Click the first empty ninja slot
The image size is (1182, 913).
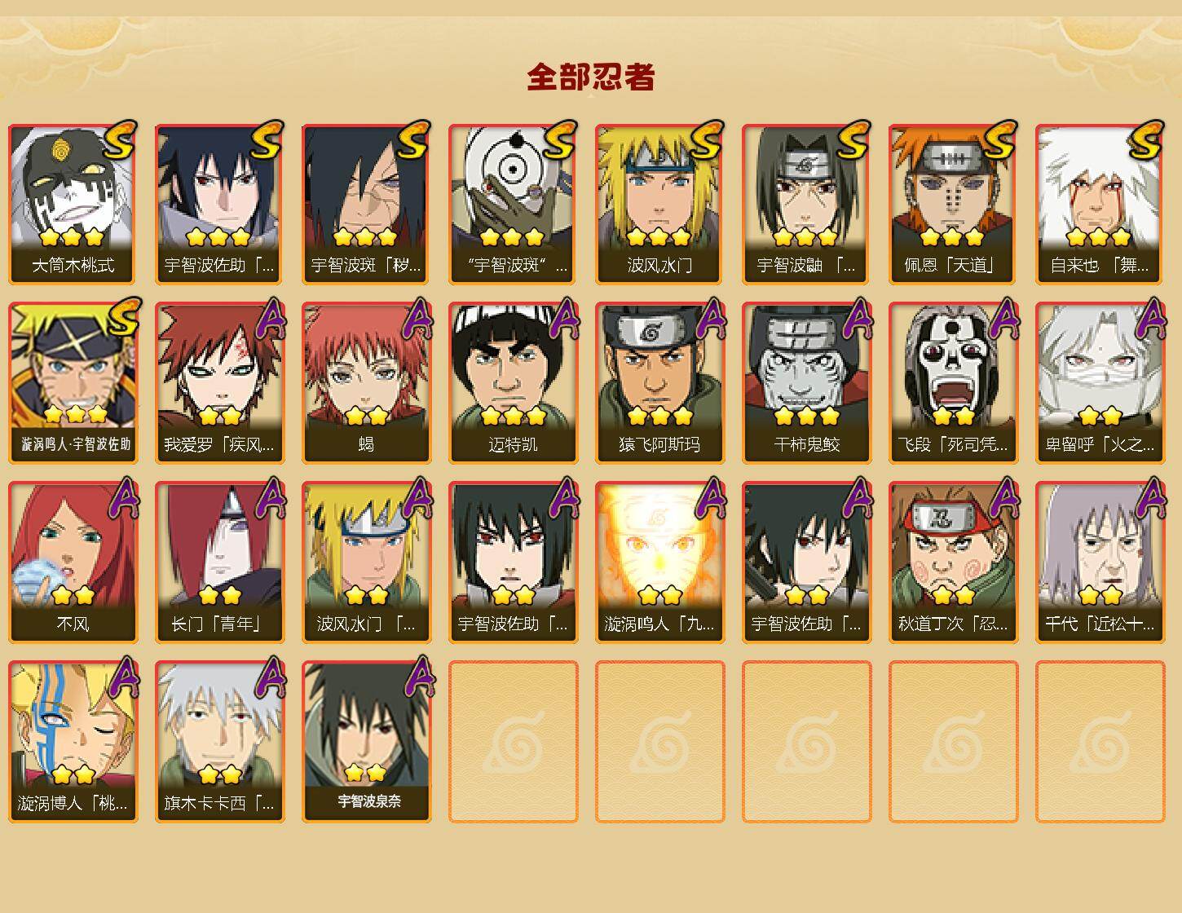(513, 742)
